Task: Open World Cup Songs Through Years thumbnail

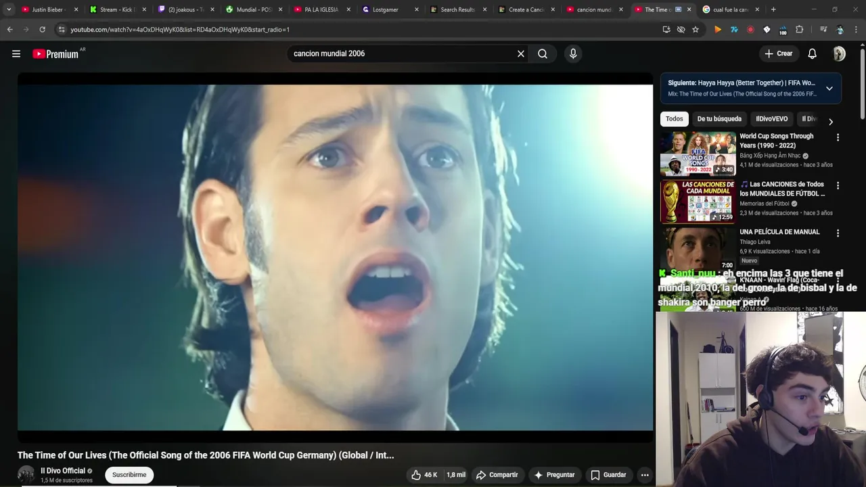Action: point(698,154)
